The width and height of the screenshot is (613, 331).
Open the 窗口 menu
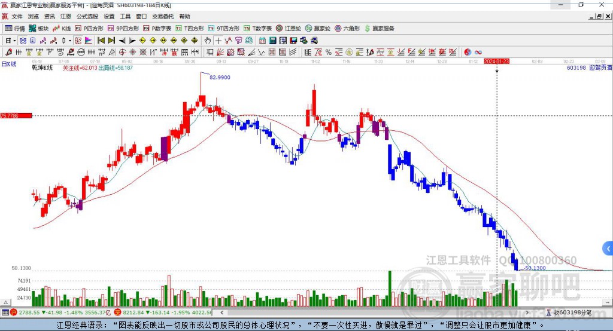pos(141,16)
